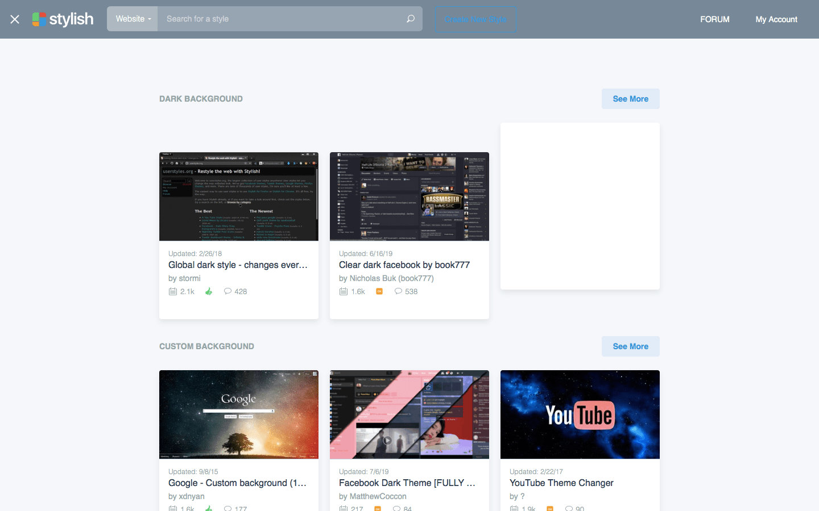Image resolution: width=819 pixels, height=511 pixels.
Task: Open Global dark style thumbnail
Action: pyautogui.click(x=239, y=196)
